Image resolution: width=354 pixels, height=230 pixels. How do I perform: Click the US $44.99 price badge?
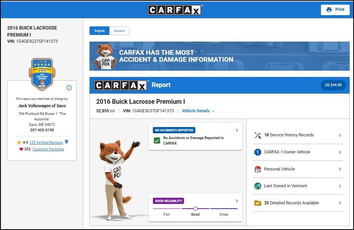(x=333, y=85)
